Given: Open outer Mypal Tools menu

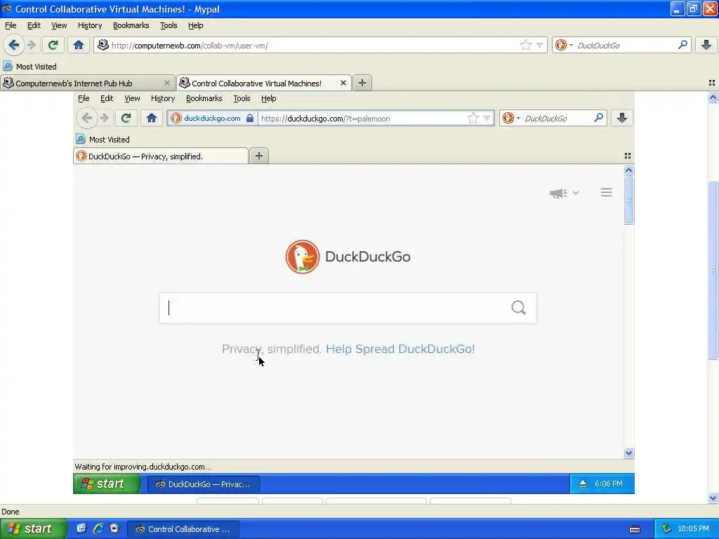Looking at the screenshot, I should (x=169, y=26).
